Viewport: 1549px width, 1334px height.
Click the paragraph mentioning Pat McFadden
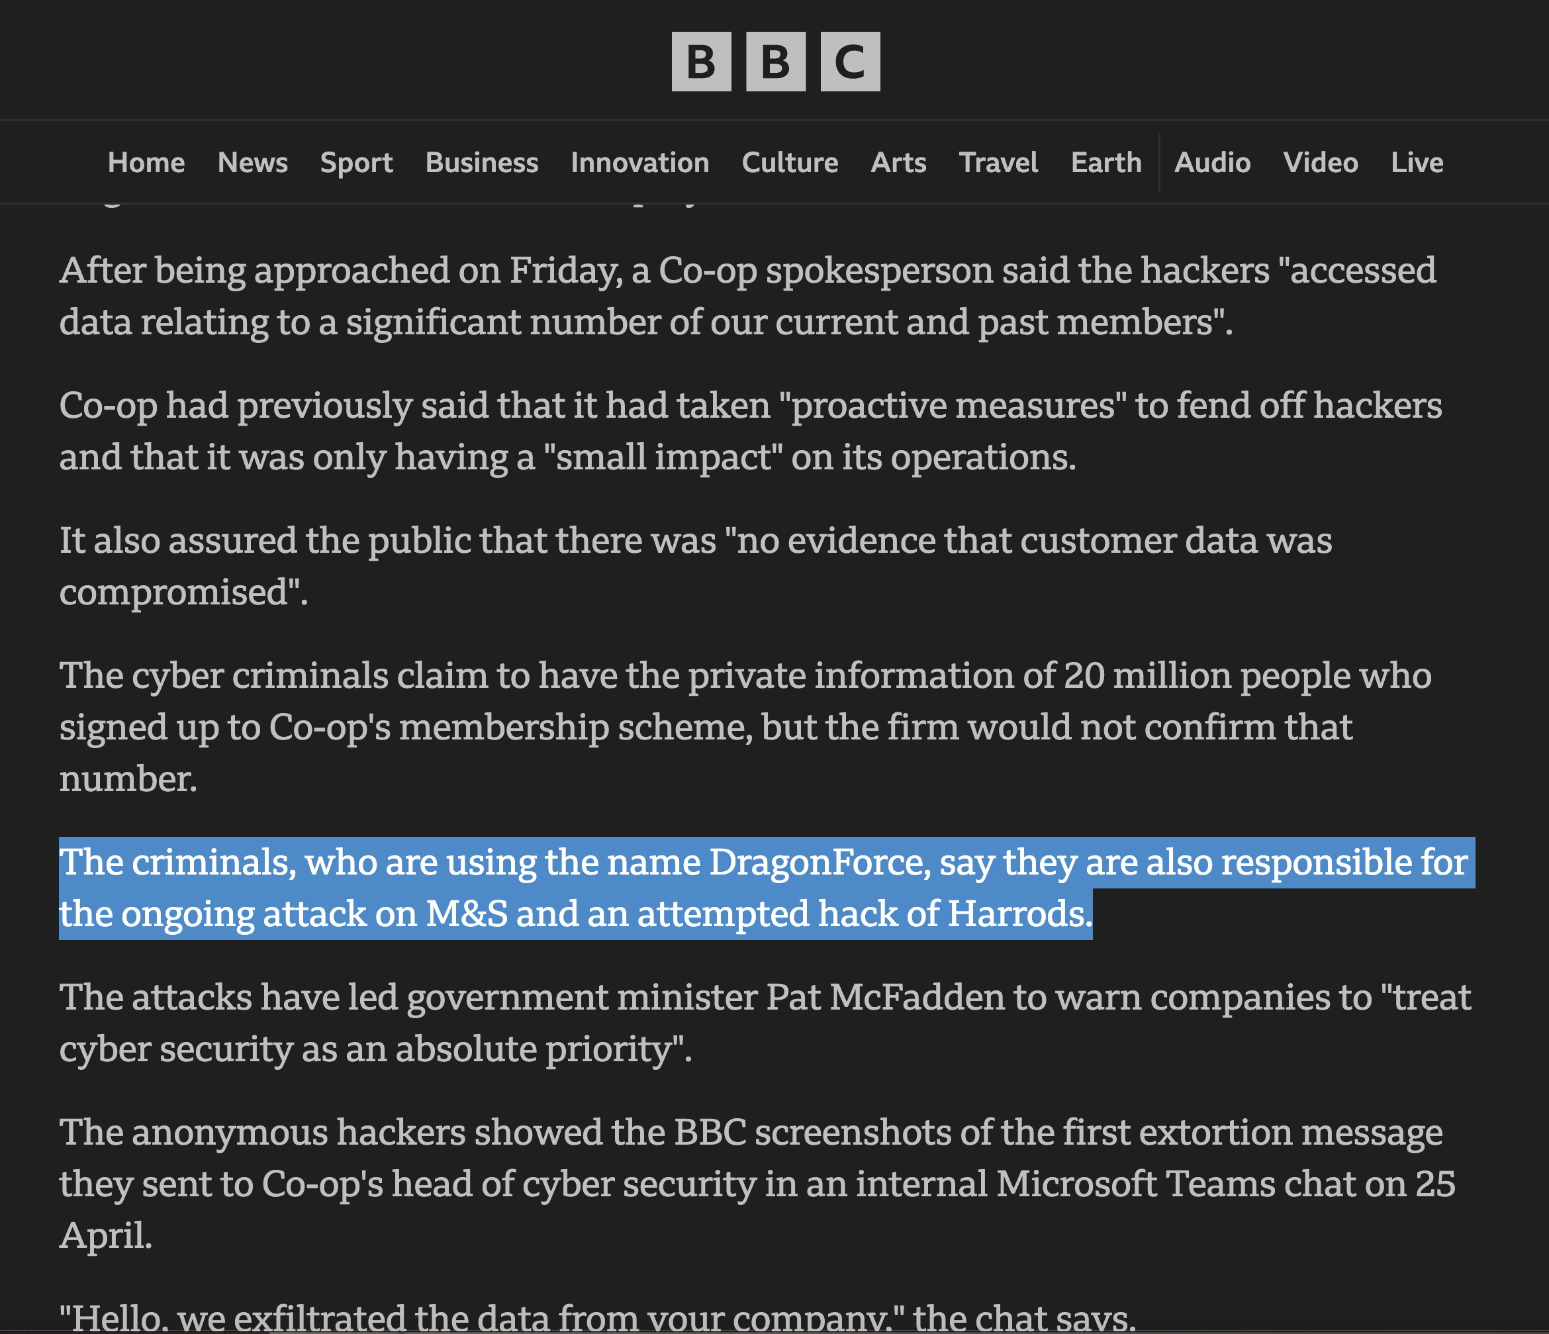(x=765, y=1023)
